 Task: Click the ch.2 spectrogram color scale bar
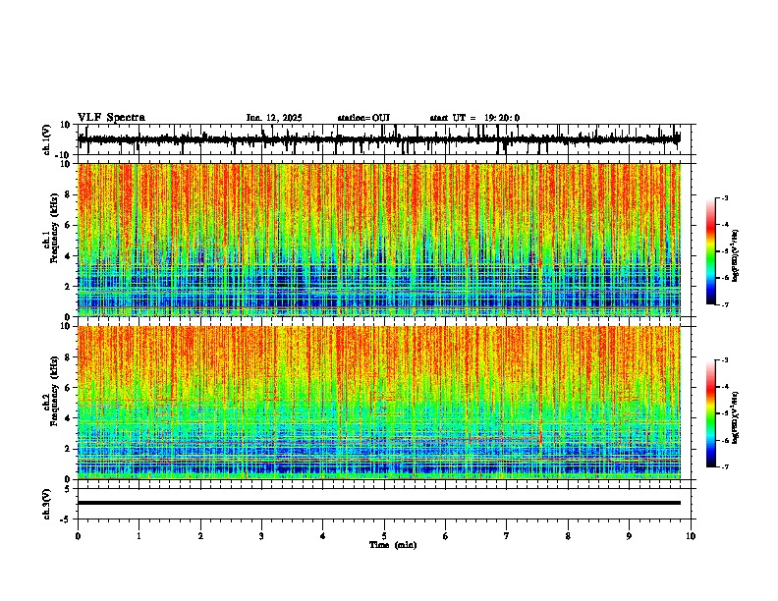tap(711, 413)
